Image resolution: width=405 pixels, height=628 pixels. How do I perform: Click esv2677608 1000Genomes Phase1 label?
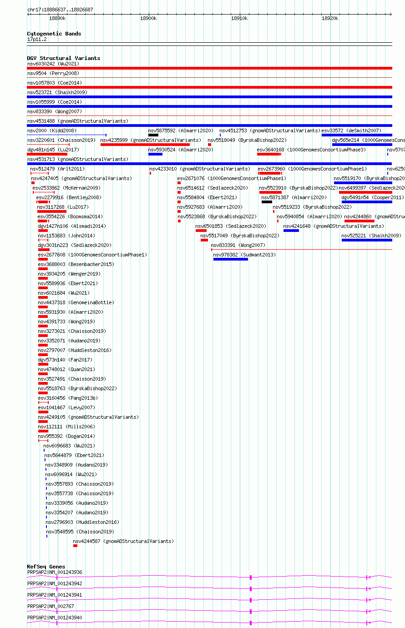pyautogui.click(x=92, y=255)
